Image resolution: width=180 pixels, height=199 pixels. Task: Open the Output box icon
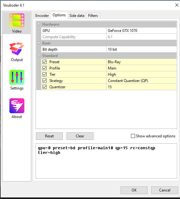pos(17,49)
